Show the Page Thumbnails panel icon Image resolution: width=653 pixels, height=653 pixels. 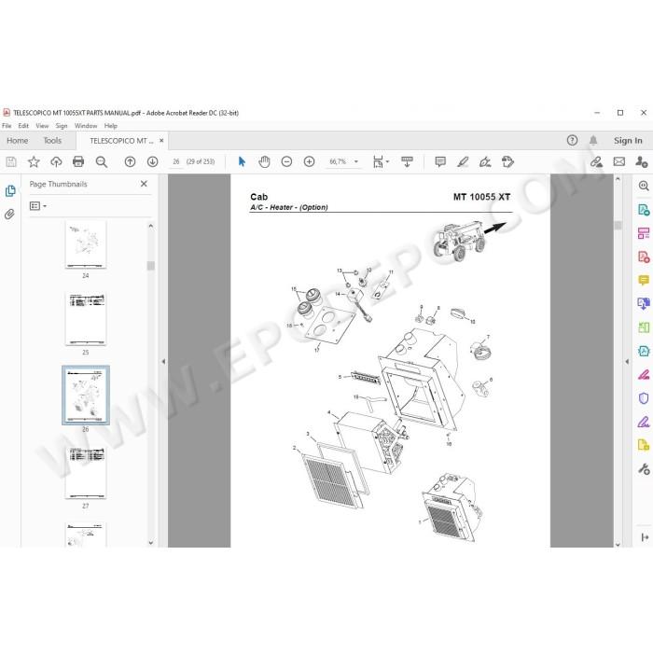tap(10, 191)
